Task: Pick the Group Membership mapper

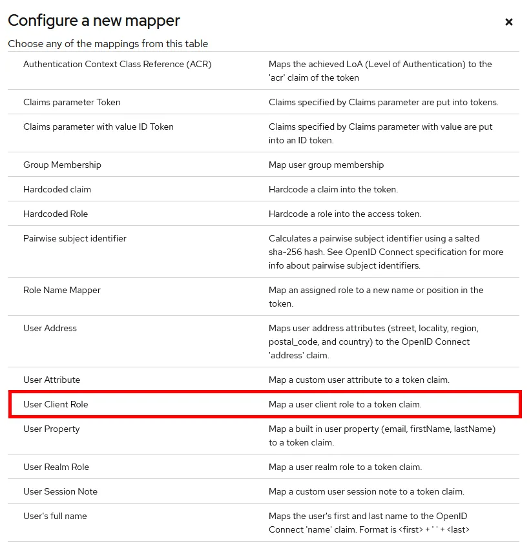Action: 62,165
